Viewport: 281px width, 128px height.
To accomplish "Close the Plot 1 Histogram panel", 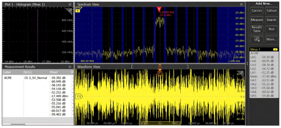I will click(x=70, y=4).
